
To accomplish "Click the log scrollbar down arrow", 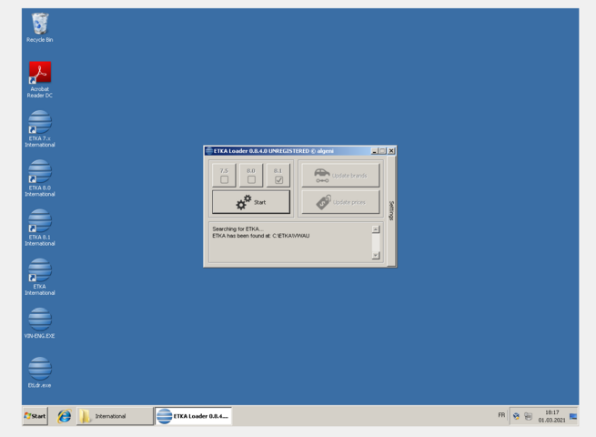I will [x=376, y=256].
